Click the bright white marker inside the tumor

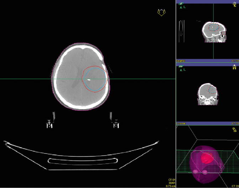click(88, 80)
